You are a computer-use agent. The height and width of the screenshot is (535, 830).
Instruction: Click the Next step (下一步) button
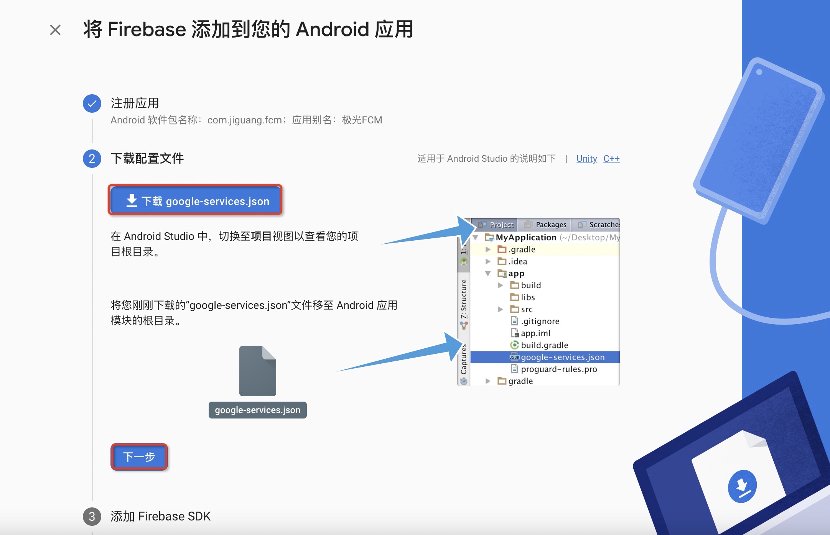[x=139, y=456]
